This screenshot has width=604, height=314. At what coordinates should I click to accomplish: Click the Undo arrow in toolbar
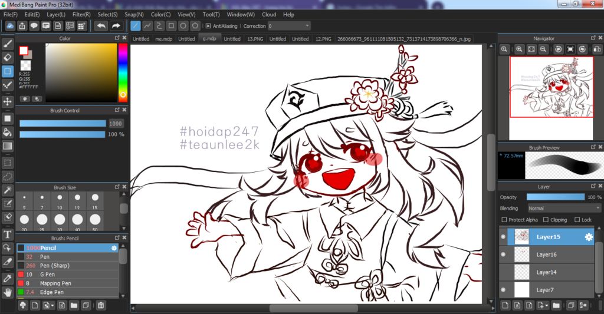[x=101, y=26]
